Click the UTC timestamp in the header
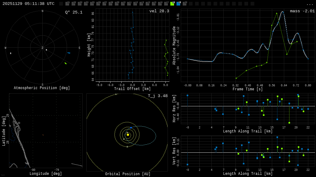The width and height of the screenshot is (316, 177). coord(28,4)
